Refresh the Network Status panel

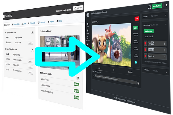(78, 78)
